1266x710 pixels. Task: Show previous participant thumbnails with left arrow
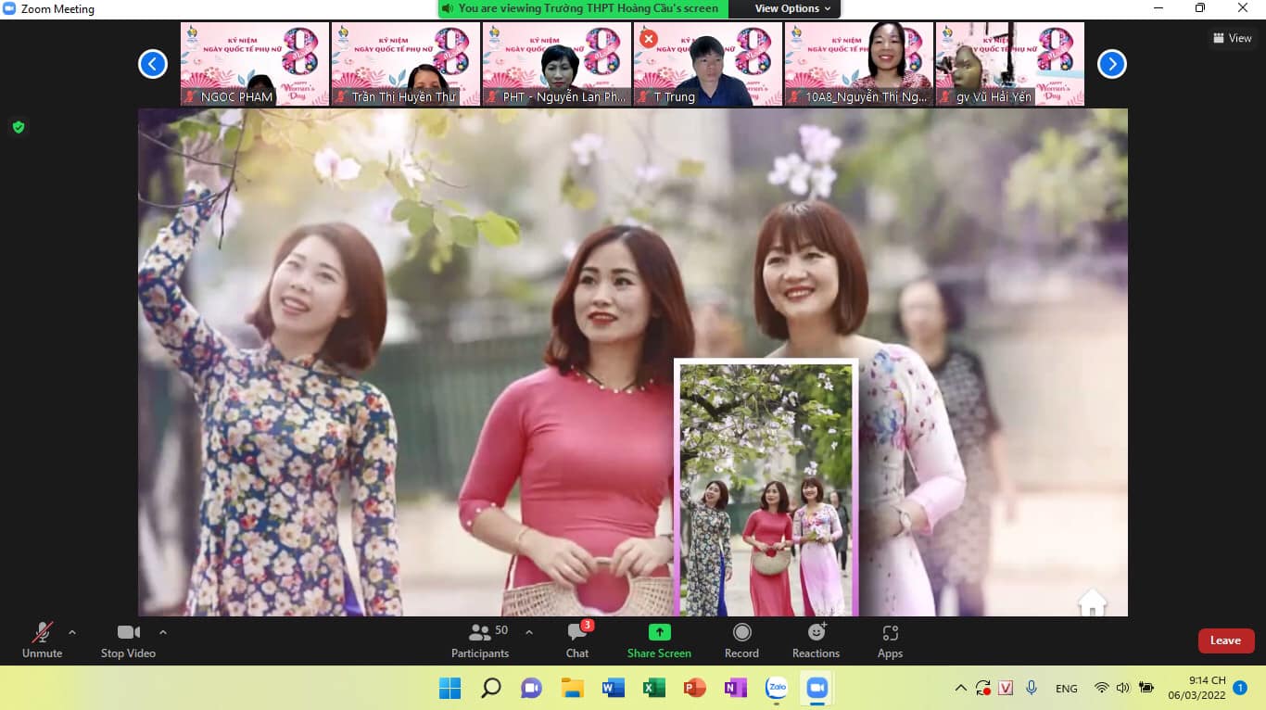pyautogui.click(x=153, y=64)
